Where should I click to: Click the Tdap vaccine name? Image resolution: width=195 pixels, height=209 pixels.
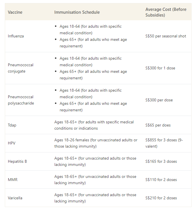click(x=12, y=125)
